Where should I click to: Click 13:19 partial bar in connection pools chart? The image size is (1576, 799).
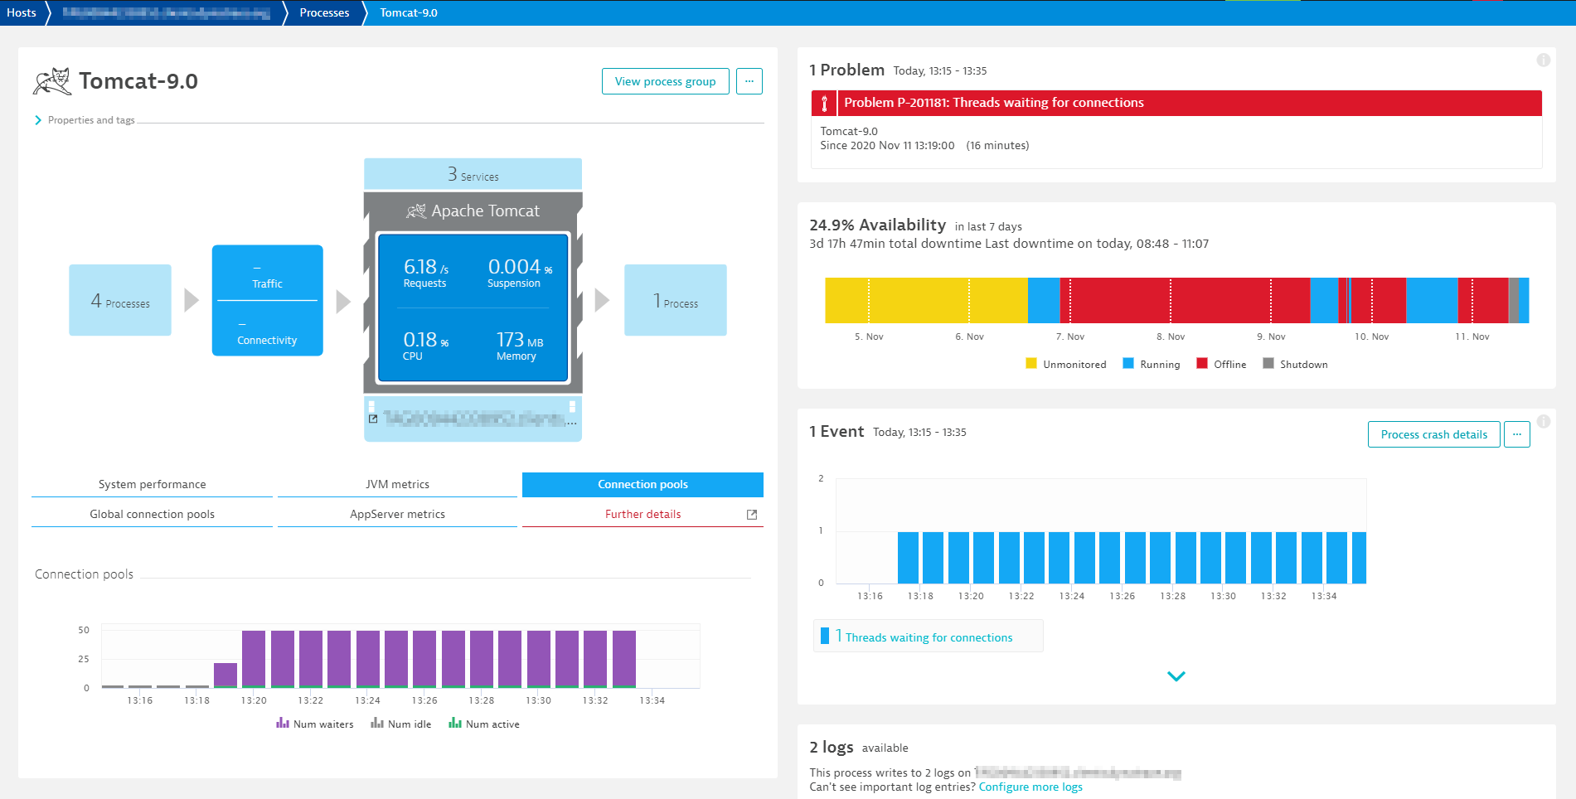(225, 676)
